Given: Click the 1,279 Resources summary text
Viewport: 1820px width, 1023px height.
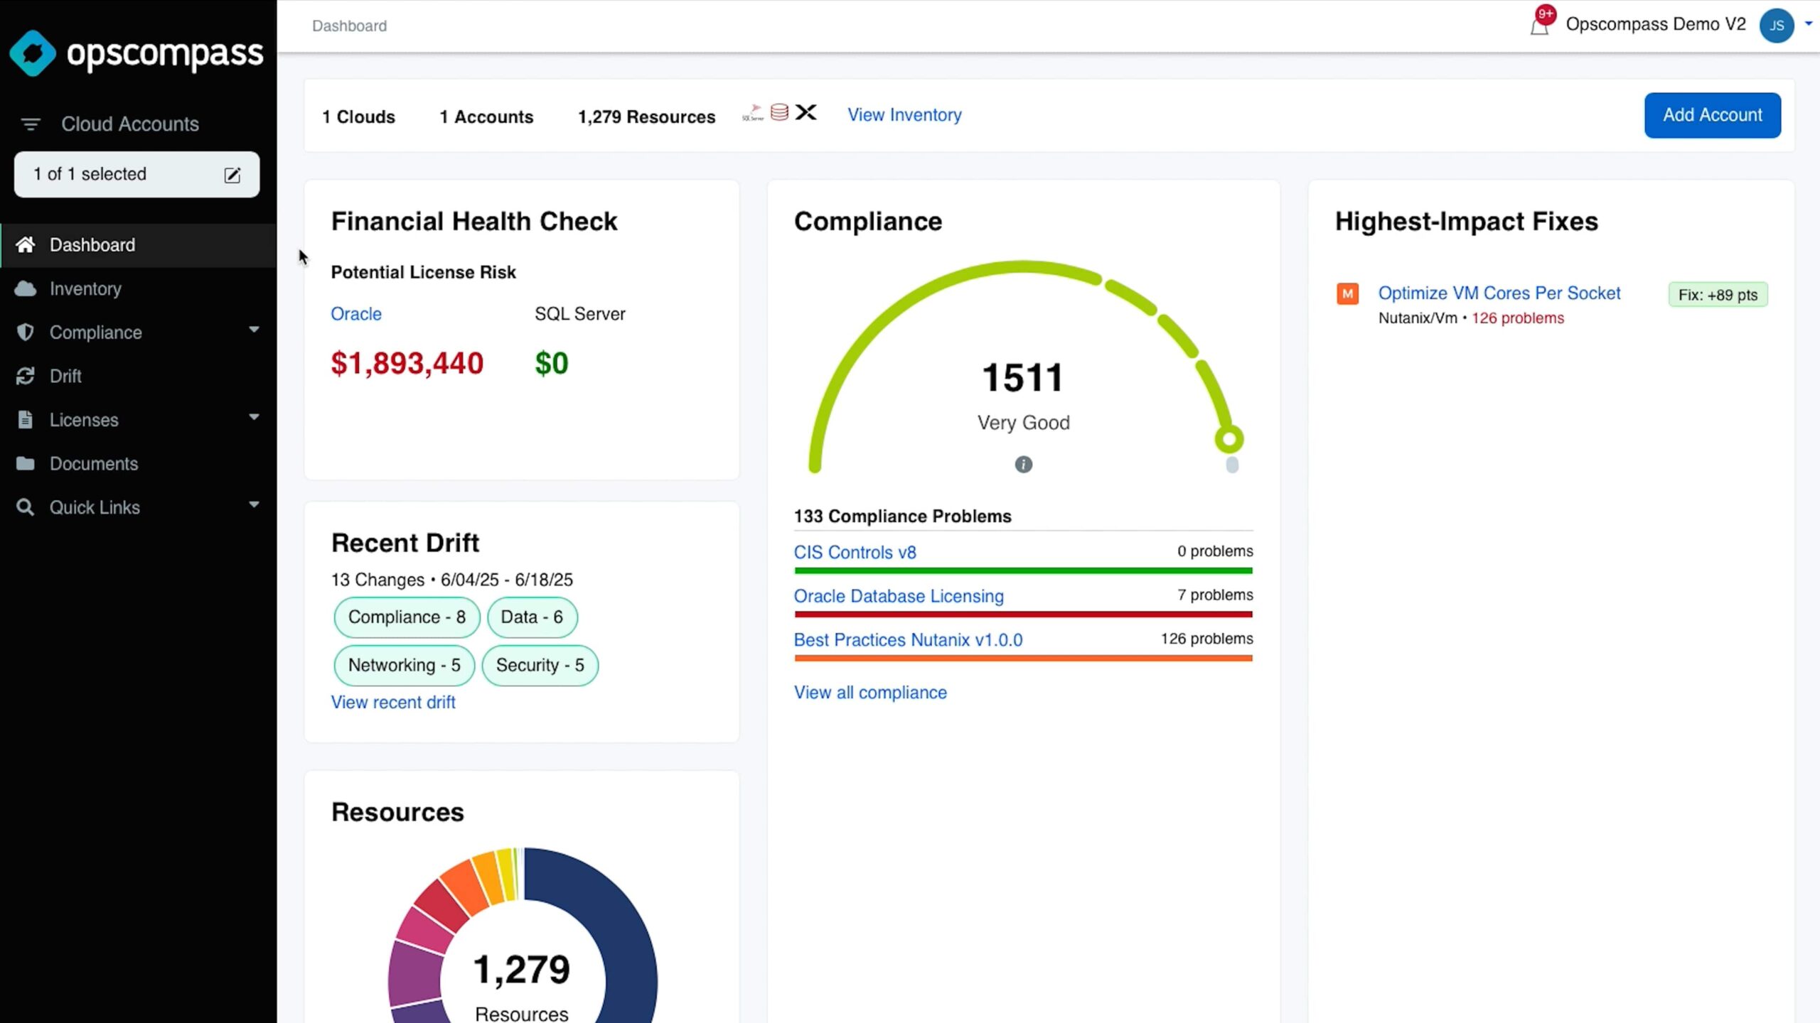Looking at the screenshot, I should click(646, 117).
